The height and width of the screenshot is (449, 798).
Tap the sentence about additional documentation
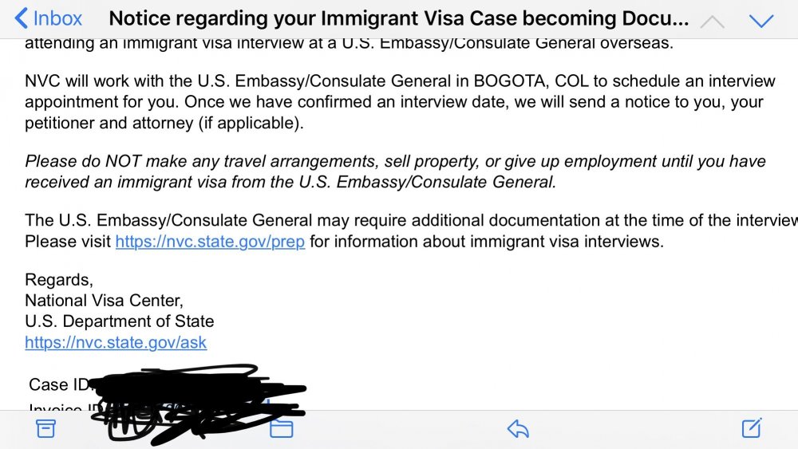pyautogui.click(x=411, y=220)
